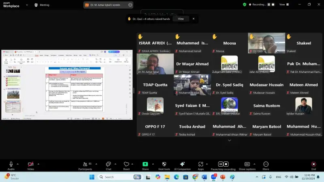Select Dr. Qazi's video tile
Screen dimensions: 324x182
(x=266, y=43)
